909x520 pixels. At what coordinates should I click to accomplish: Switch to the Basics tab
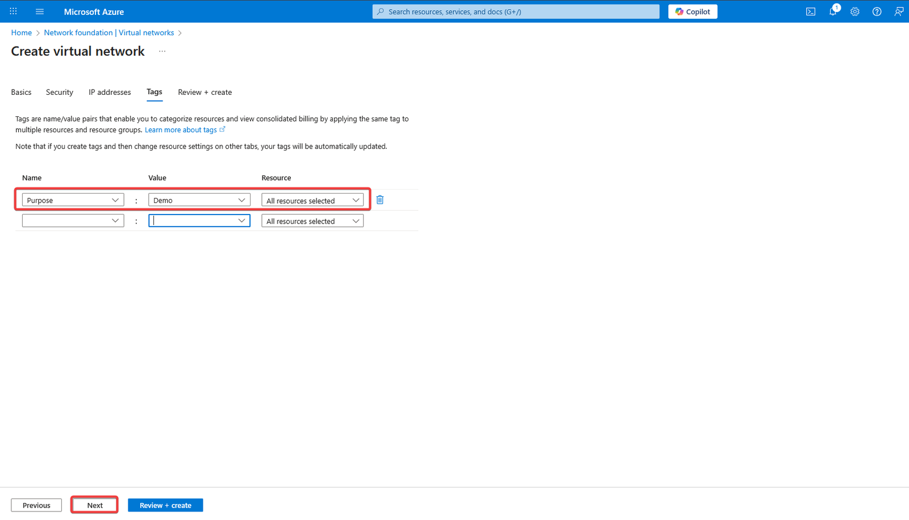(x=21, y=92)
